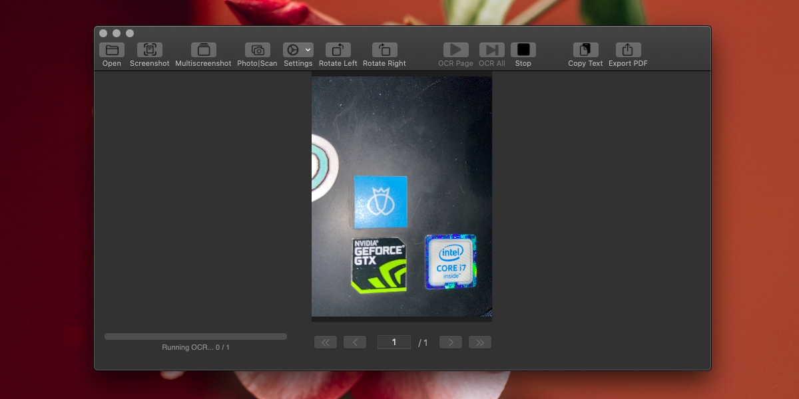Go to the previous page
The image size is (799, 399).
(355, 342)
